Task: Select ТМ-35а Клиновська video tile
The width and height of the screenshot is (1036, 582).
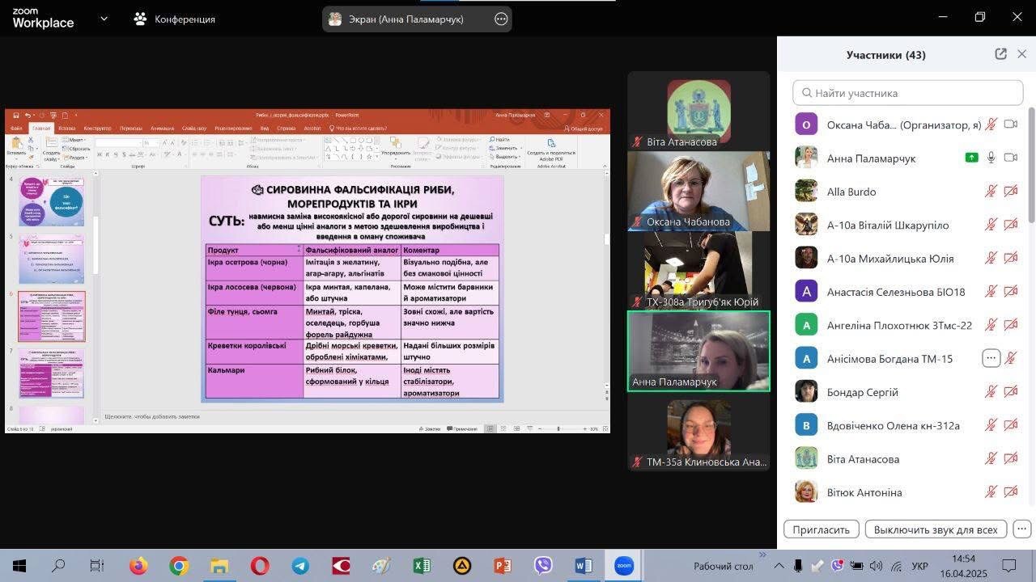Action: coord(698,432)
